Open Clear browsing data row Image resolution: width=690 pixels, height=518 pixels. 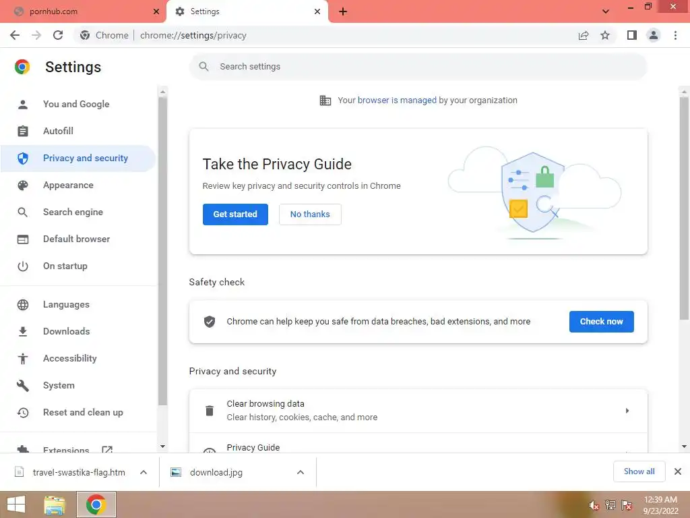coord(418,411)
